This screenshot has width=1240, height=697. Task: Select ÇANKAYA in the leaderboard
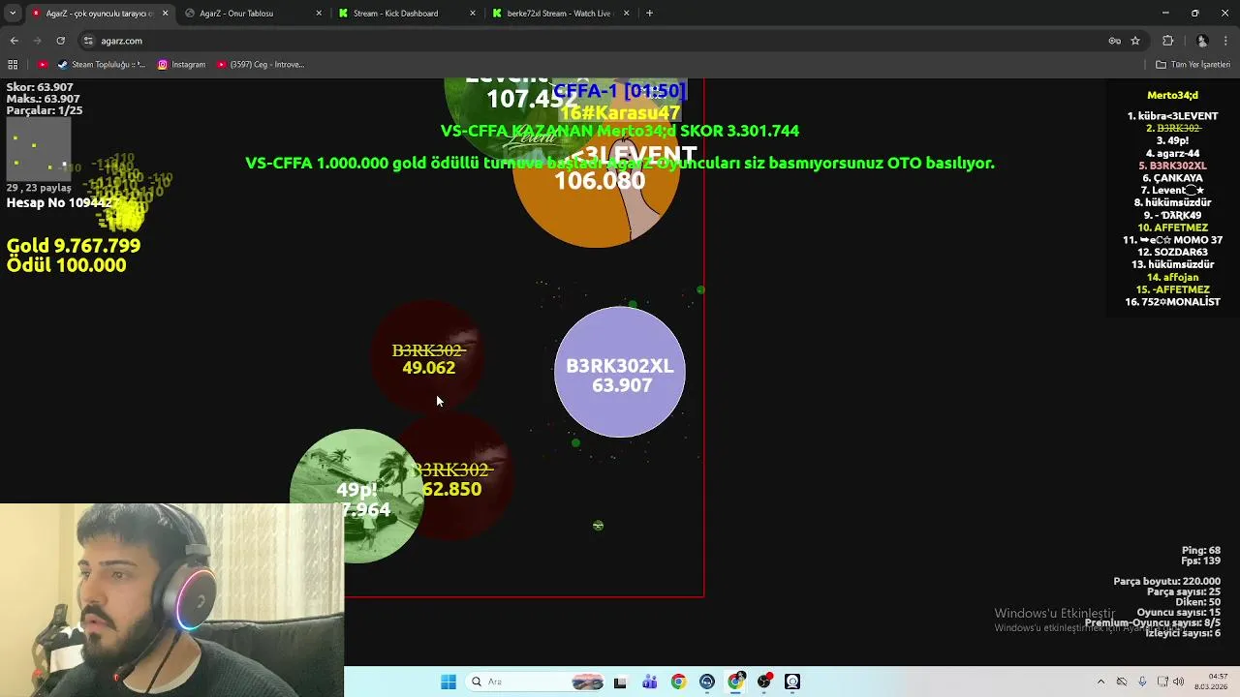(x=1172, y=178)
